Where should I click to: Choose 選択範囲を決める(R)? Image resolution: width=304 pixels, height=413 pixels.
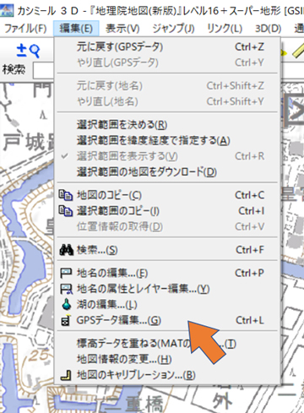click(x=167, y=125)
